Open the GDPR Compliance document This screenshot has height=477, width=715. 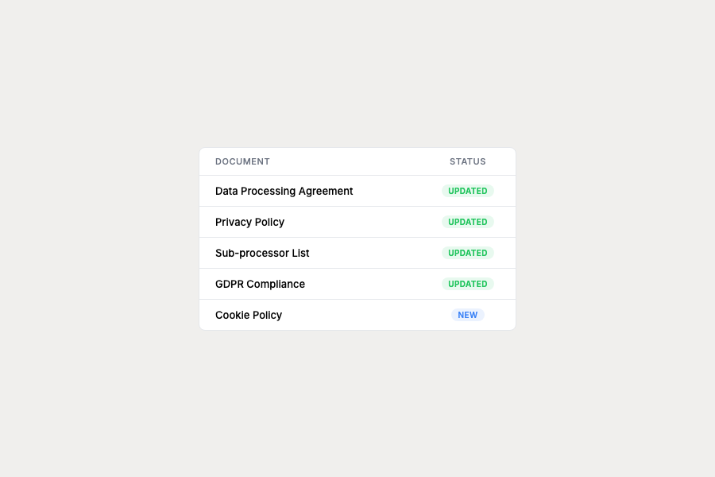point(260,284)
